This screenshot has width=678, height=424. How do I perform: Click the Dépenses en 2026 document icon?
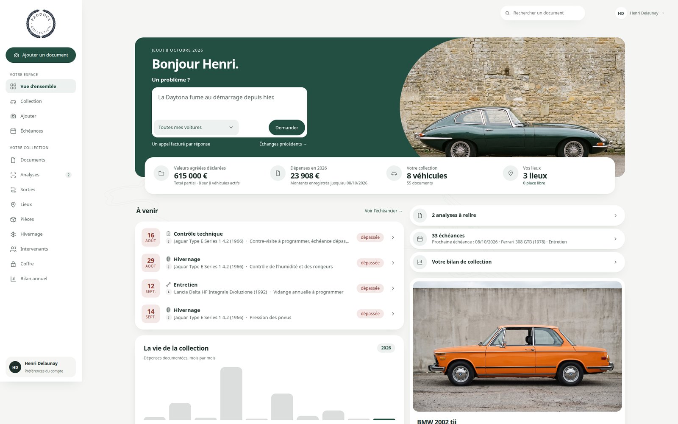click(278, 173)
